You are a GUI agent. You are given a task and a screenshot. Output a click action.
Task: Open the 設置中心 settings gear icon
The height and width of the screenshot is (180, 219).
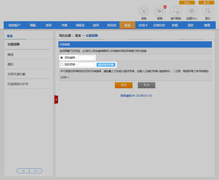coord(192,11)
